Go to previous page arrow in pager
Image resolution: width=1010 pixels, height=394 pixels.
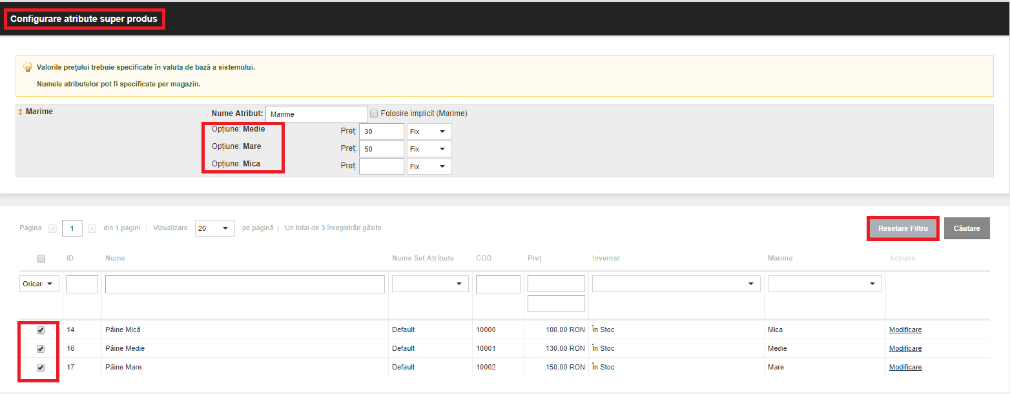53,228
